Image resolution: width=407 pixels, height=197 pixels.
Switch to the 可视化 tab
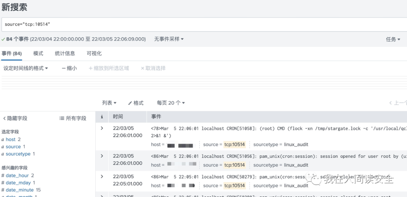pyautogui.click(x=94, y=54)
